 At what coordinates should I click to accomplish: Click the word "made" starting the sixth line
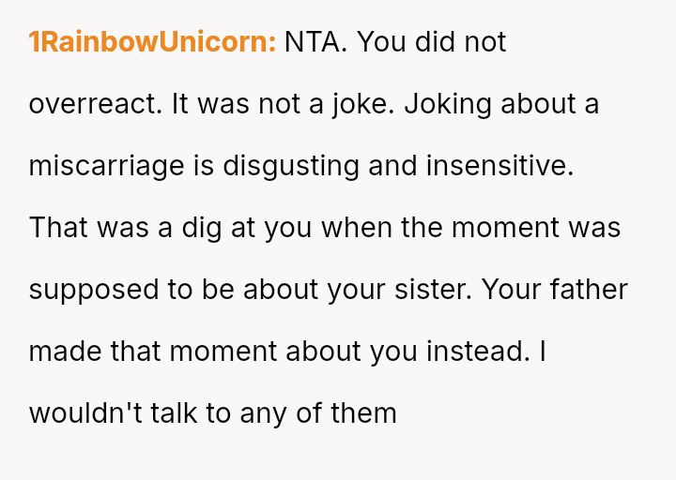pos(61,352)
